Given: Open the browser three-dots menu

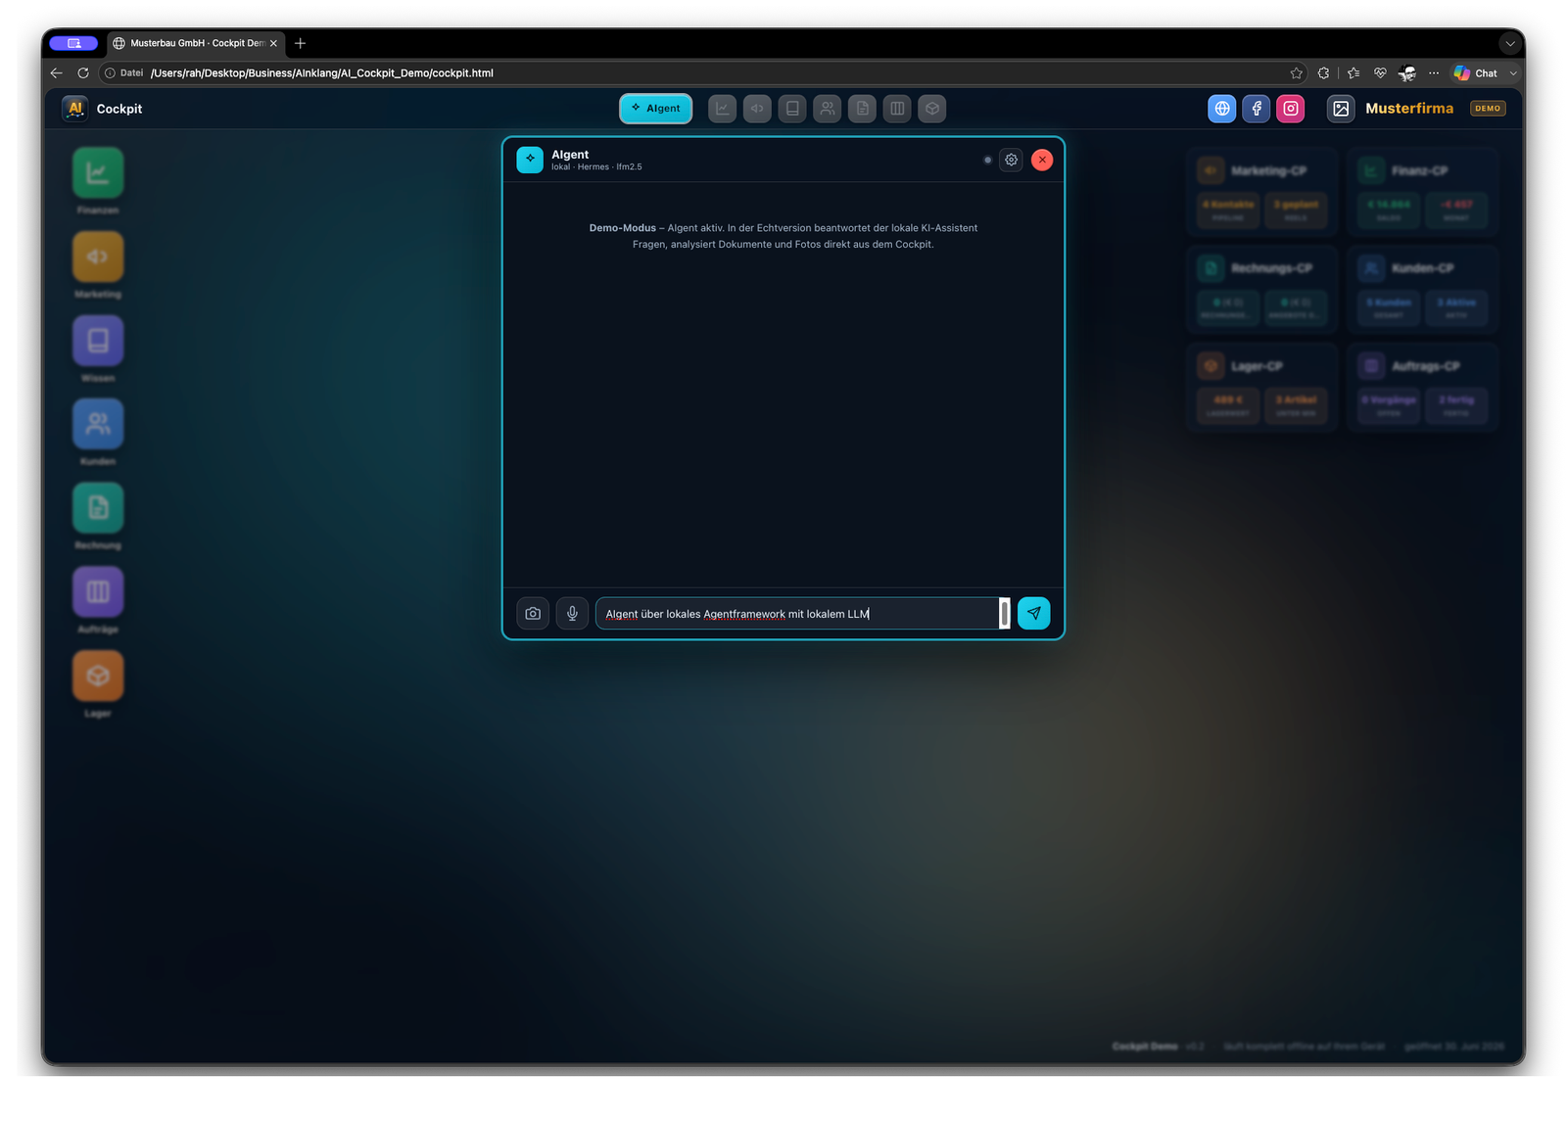Looking at the screenshot, I should pyautogui.click(x=1434, y=73).
